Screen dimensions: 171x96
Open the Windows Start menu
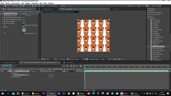2,94
